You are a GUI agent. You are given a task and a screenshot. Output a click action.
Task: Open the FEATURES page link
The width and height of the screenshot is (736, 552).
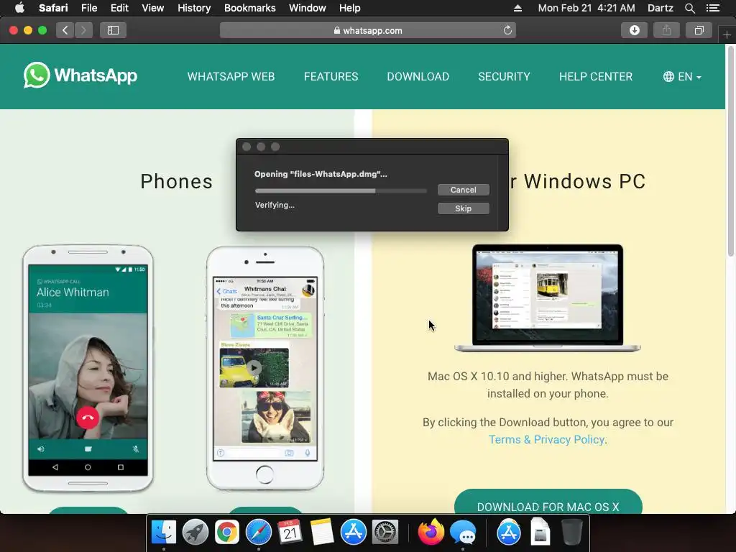331,76
